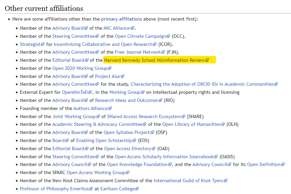
Task: Click external-link icon after Open 2020 Working Group
Action: click(x=110, y=68)
